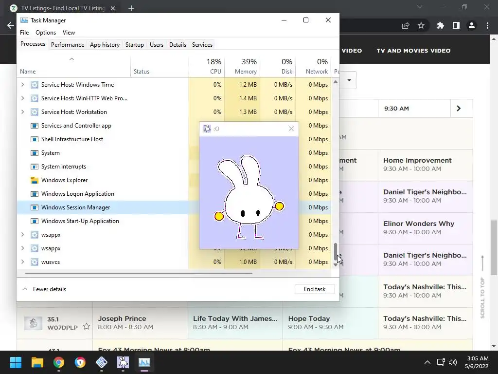Open the tab search dropdown in browser
This screenshot has height=374, width=498.
[420, 7]
